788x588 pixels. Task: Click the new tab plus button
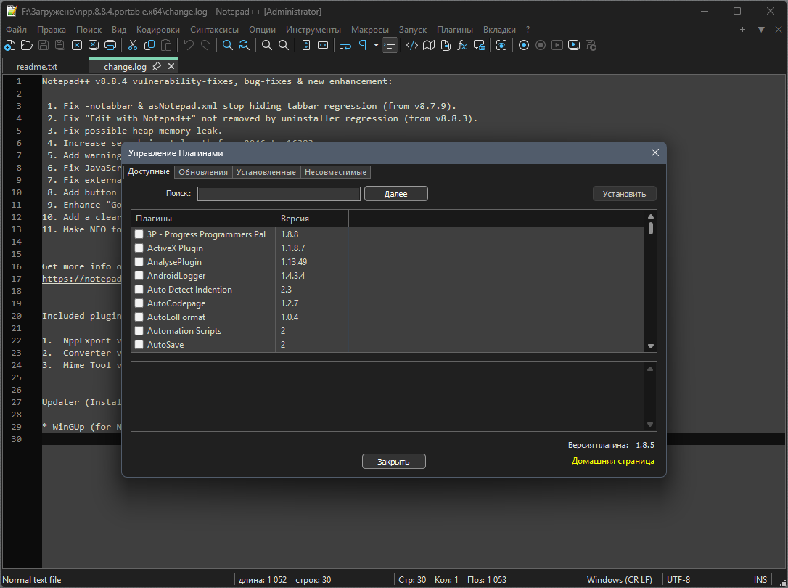click(x=742, y=30)
